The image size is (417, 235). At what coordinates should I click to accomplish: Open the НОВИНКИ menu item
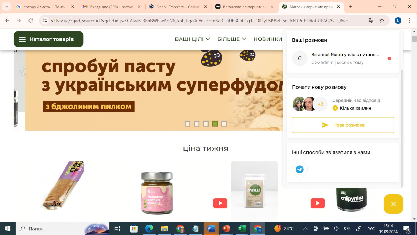268,39
